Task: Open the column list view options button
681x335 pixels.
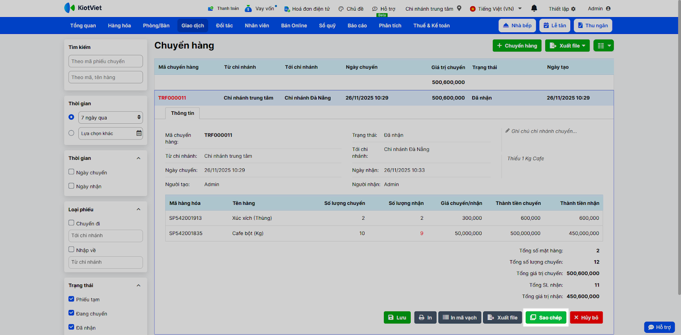Action: coord(604,45)
